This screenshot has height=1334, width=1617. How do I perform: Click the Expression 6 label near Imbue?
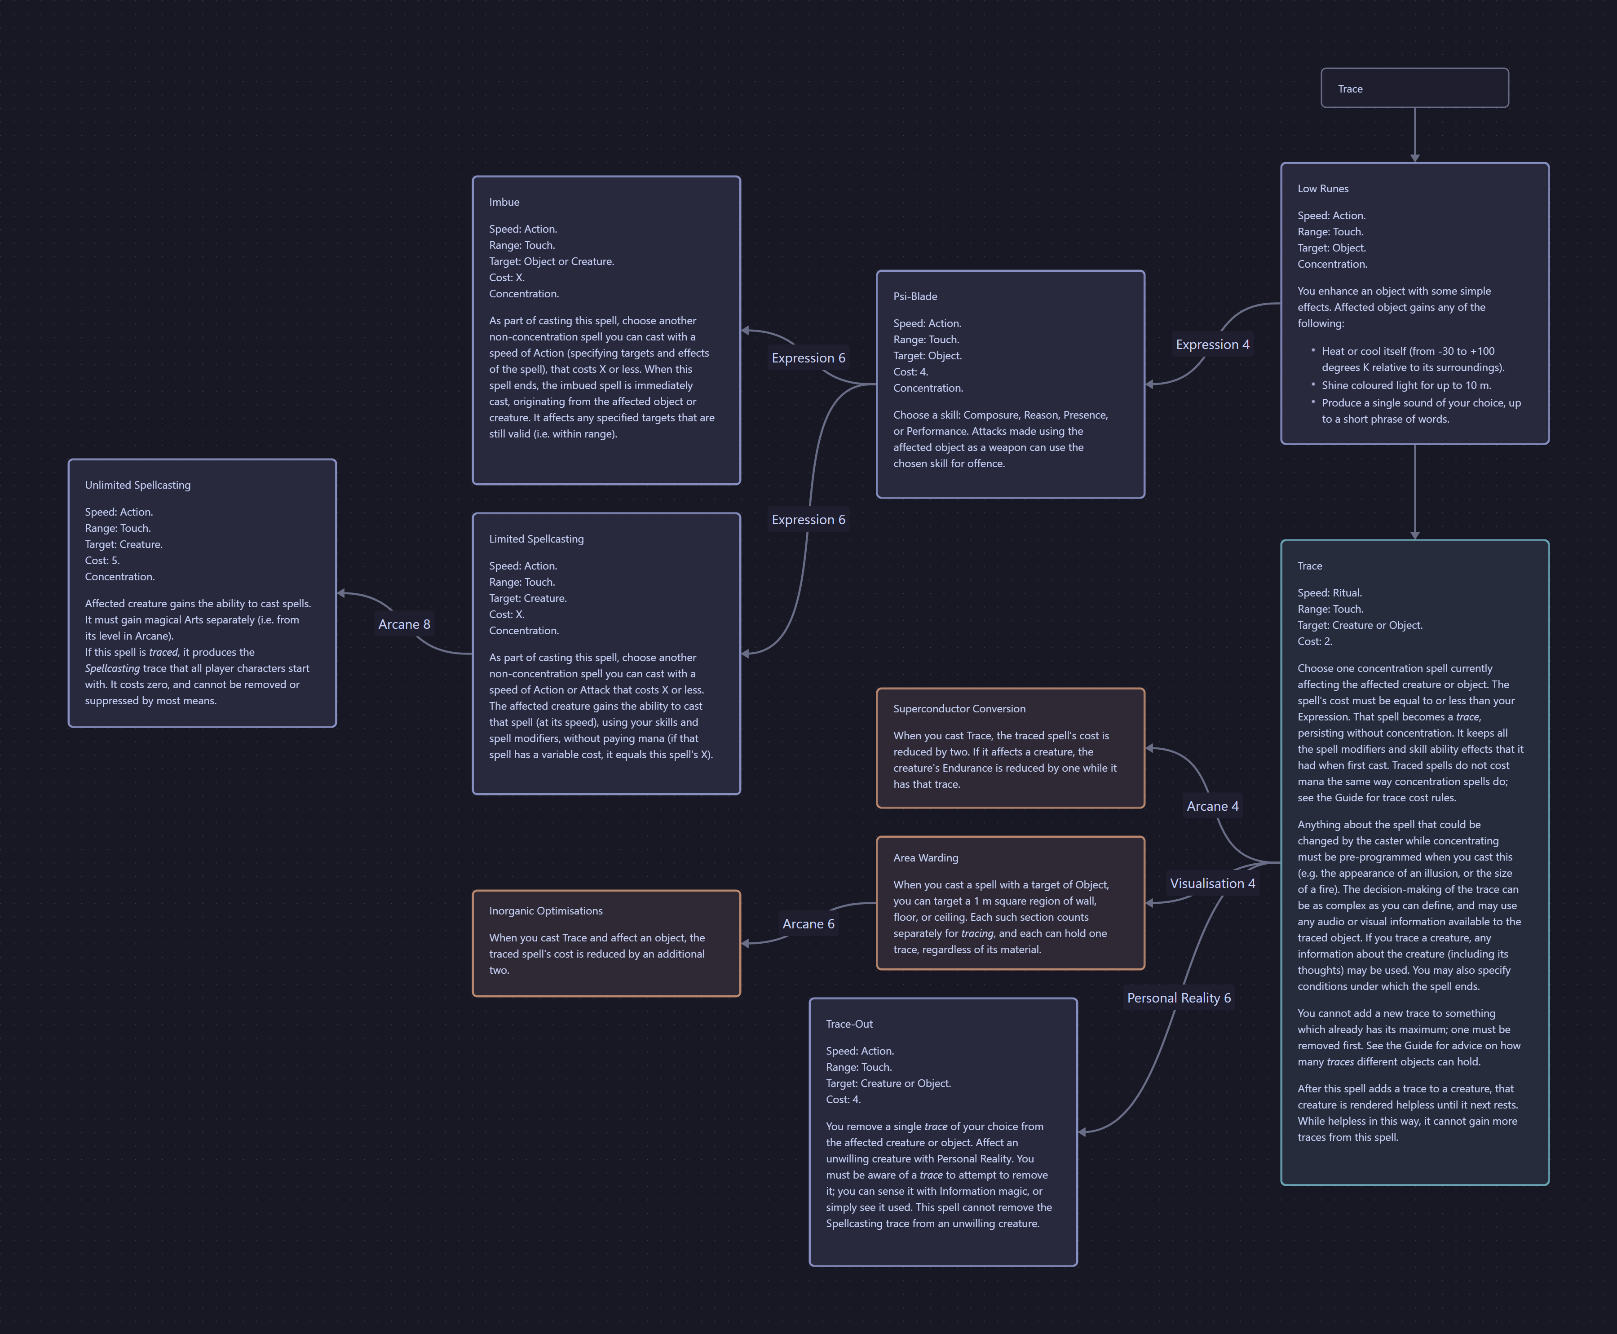808,358
